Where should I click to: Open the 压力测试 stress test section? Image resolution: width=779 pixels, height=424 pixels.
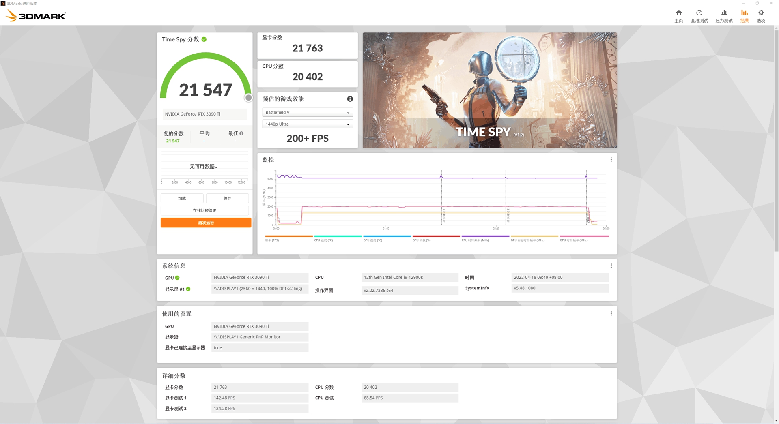click(724, 15)
